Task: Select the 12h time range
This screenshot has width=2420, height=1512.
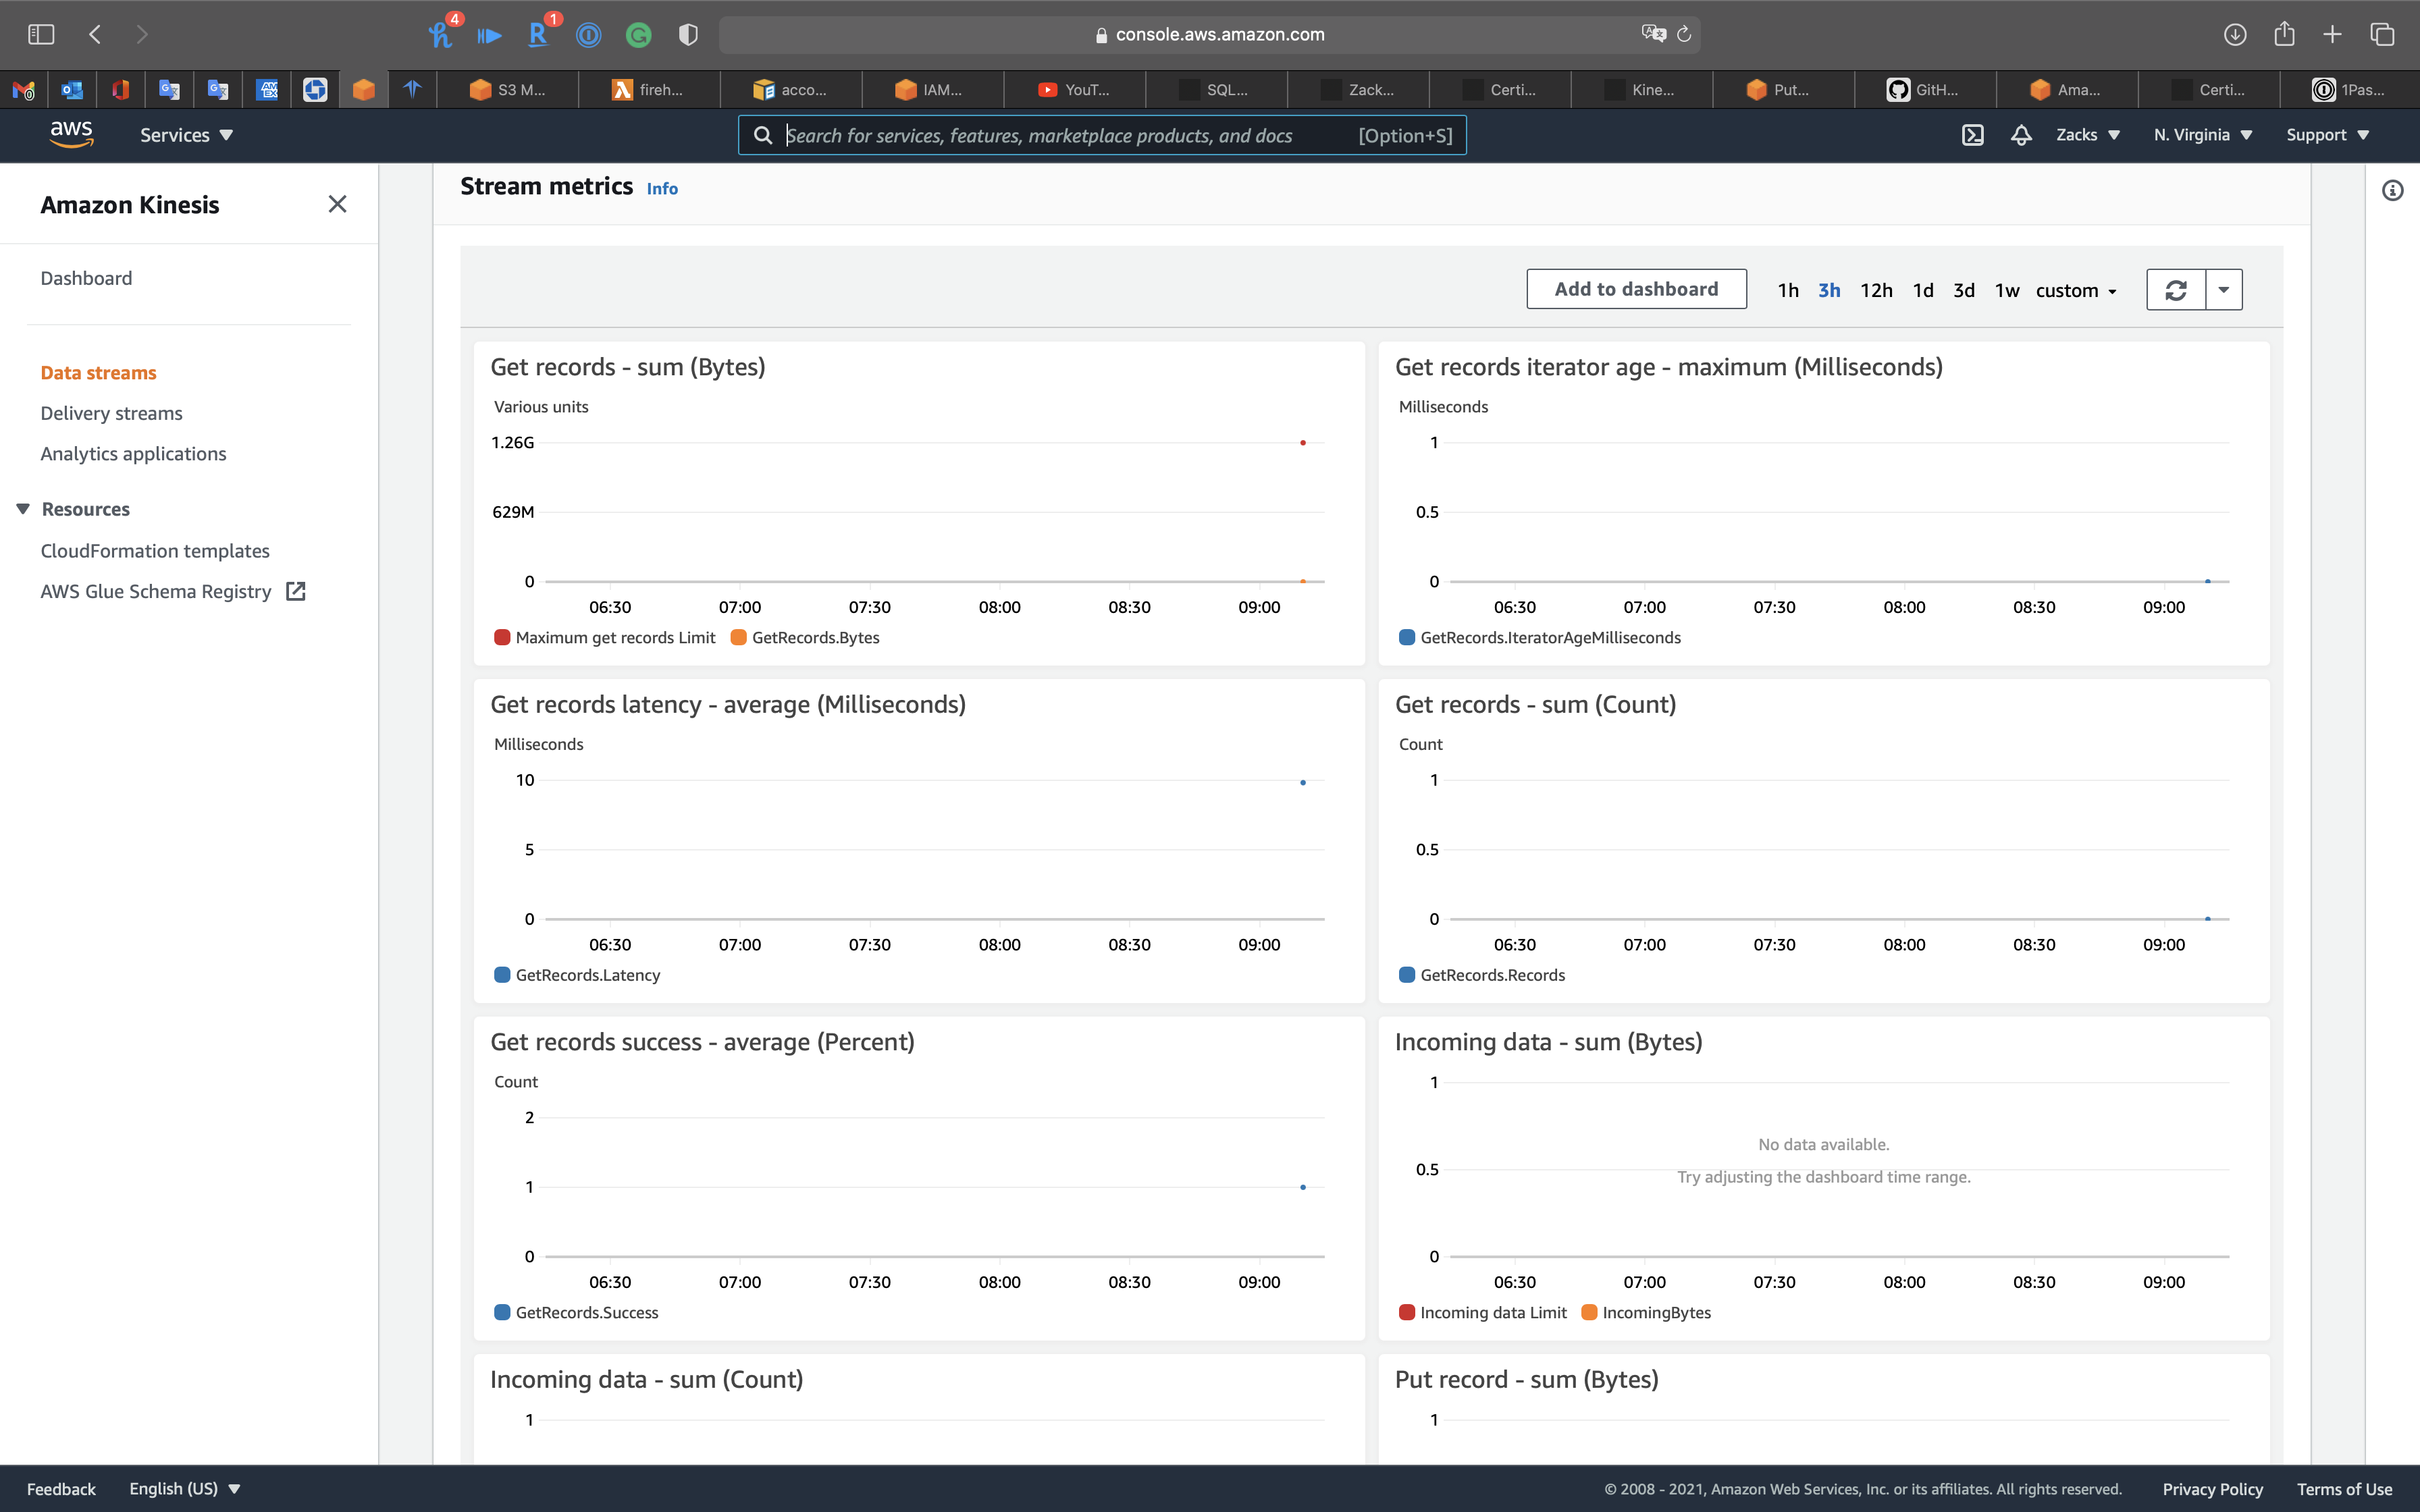Action: click(1875, 290)
